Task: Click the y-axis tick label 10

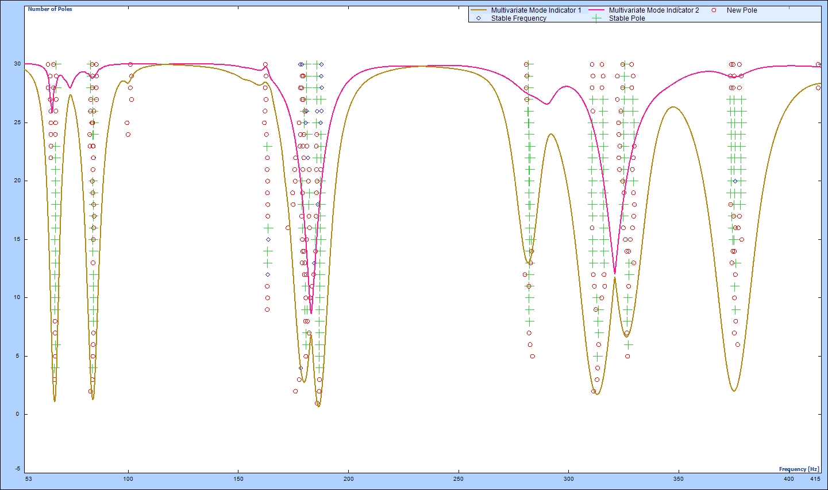Action: pos(18,297)
